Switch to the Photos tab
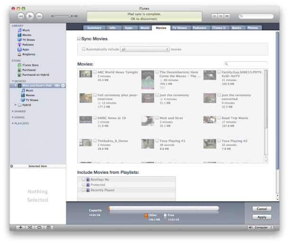This screenshot has height=244, width=289. pyautogui.click(x=253, y=28)
